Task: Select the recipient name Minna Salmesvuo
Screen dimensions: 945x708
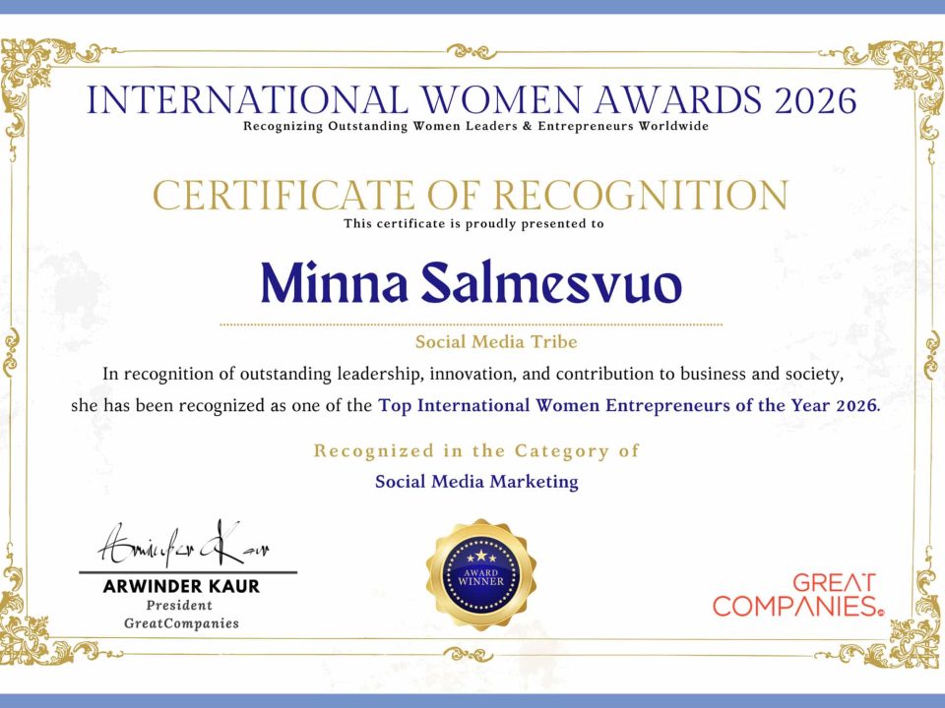Action: pos(471,283)
